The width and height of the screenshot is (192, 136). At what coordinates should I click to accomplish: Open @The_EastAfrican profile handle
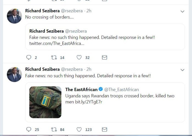point(122,89)
